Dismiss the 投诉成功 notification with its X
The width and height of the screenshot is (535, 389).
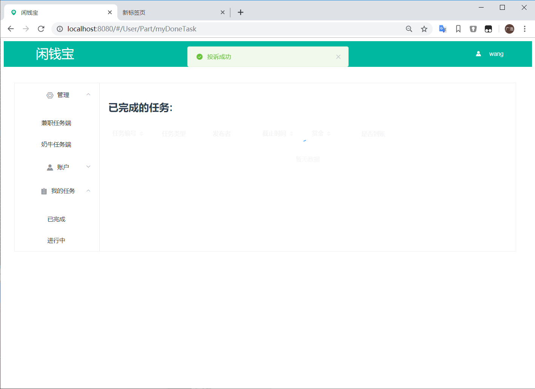338,57
